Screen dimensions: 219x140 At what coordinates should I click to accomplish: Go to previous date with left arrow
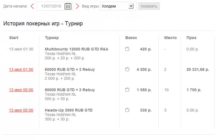[32, 6]
